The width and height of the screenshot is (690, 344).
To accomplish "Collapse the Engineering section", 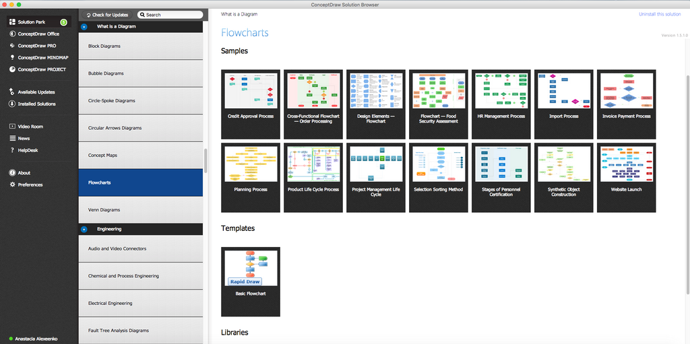I will (x=84, y=229).
